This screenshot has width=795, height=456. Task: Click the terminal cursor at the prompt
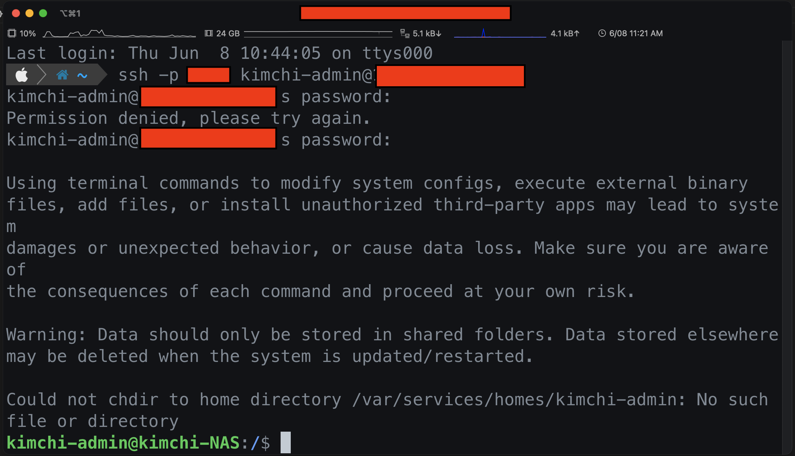click(285, 442)
